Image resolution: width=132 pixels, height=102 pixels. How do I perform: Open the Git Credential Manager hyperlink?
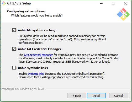pyautogui.click(x=38, y=55)
